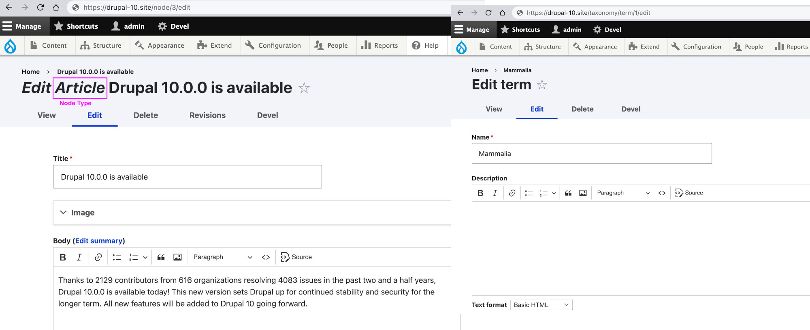
Task: Open Paragraph heading dropdown in Description editor
Action: 623,193
